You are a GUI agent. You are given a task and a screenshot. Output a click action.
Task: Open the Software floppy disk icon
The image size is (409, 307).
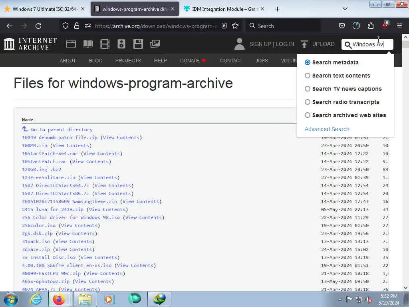click(x=138, y=44)
